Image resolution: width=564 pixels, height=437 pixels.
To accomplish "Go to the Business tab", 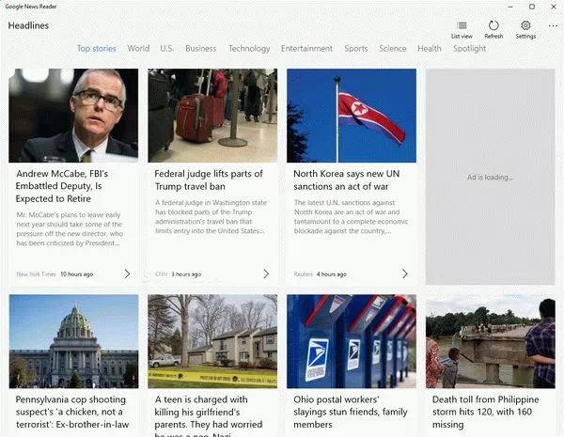I will click(x=201, y=49).
